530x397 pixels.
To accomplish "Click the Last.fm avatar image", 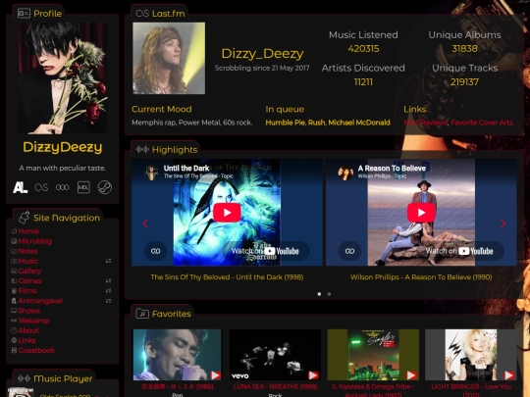I will (x=169, y=58).
